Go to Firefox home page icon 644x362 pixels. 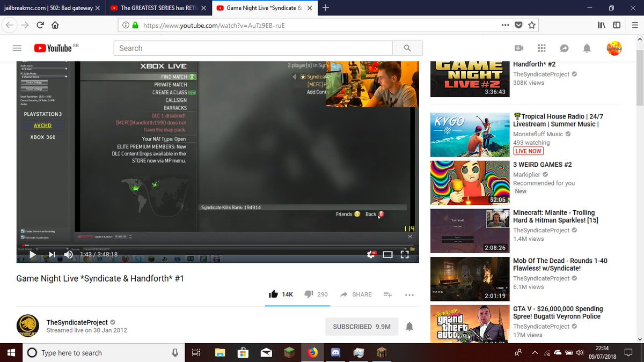(x=55, y=25)
